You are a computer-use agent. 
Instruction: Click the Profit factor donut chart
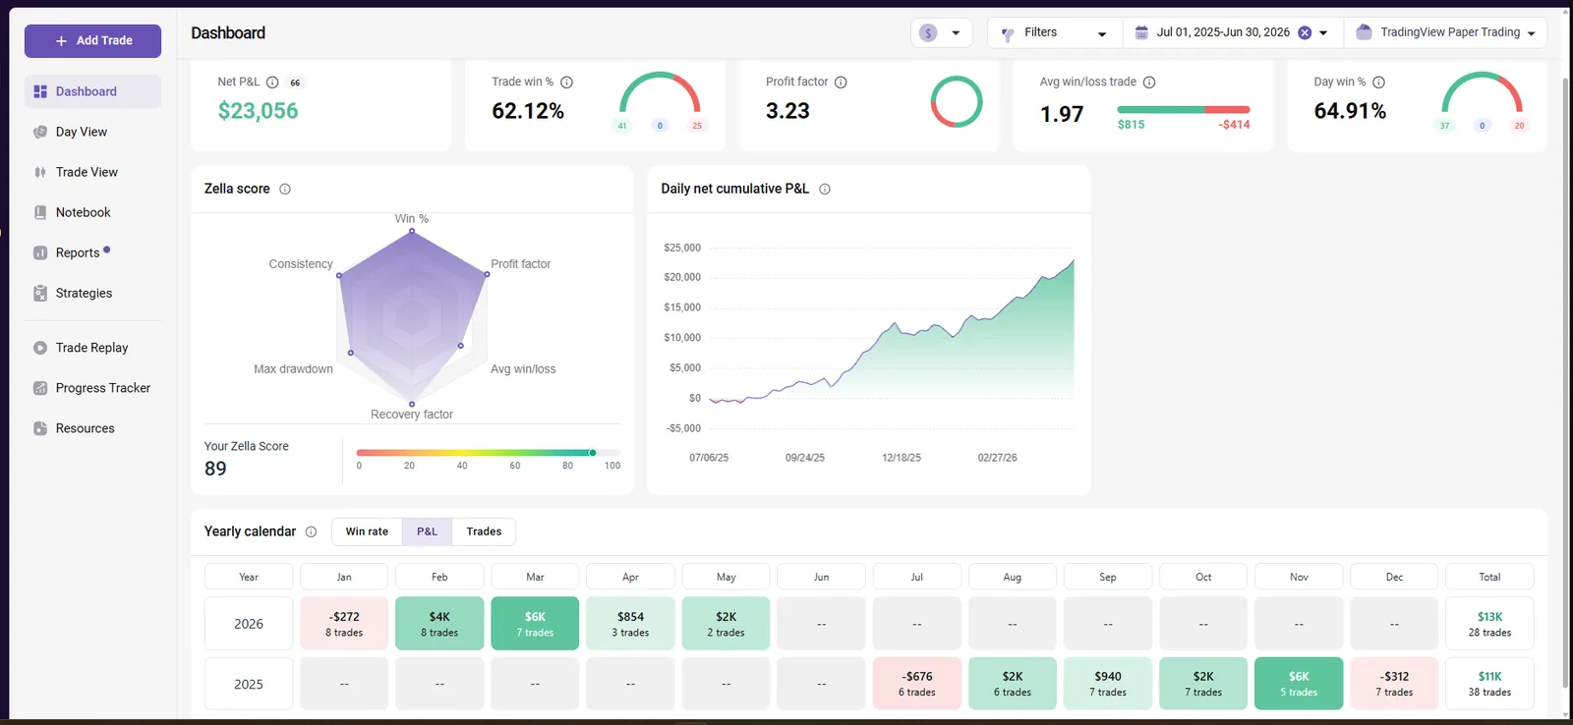click(957, 101)
